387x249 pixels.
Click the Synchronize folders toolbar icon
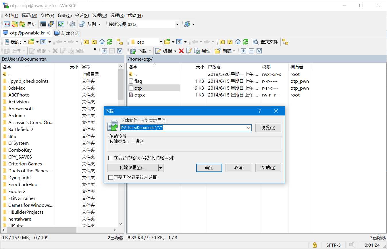pos(15,24)
